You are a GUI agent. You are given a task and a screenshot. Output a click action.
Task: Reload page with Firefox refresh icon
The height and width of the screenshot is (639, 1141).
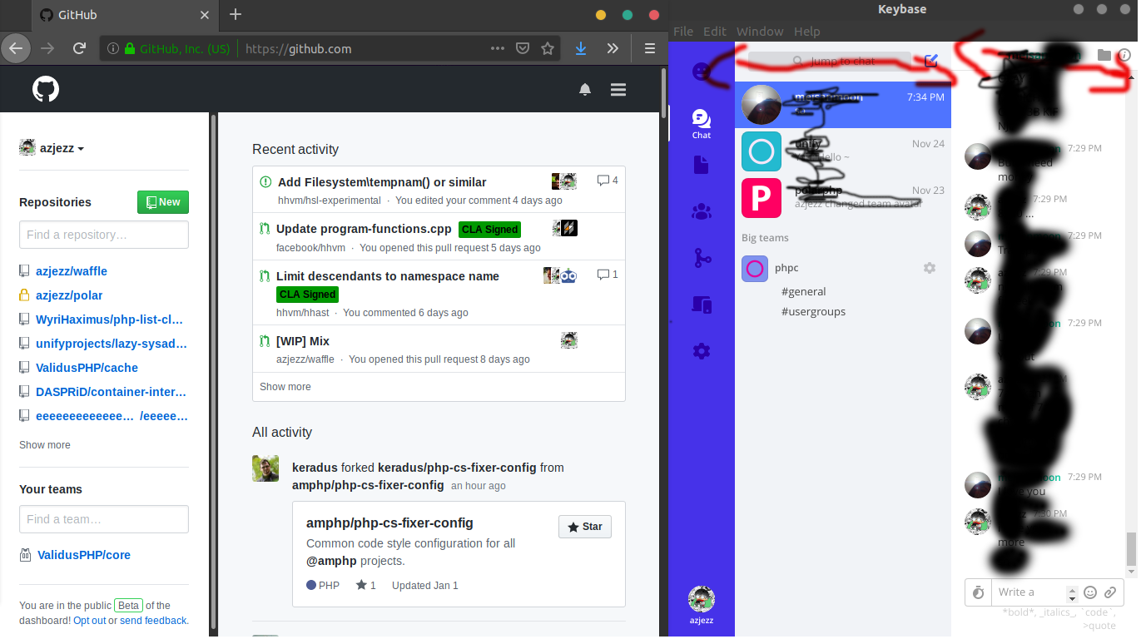pos(80,48)
